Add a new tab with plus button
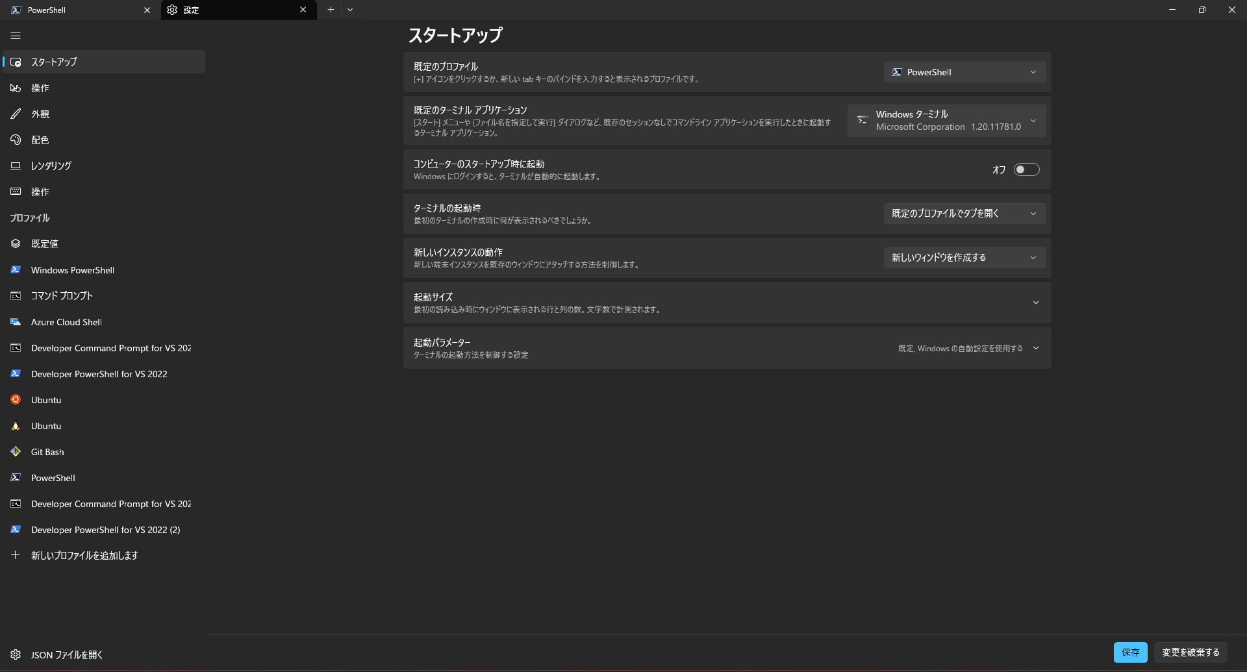 331,10
